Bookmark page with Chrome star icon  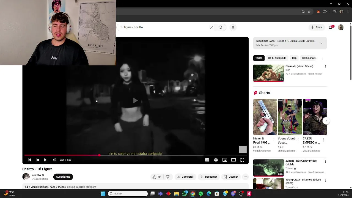[x=309, y=12]
